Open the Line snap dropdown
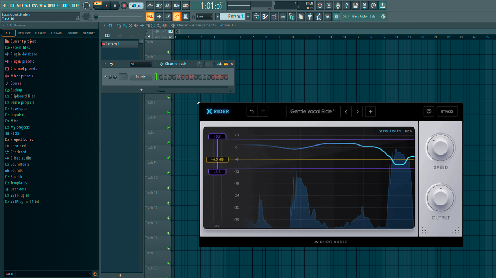This screenshot has width=496, height=278. pos(204,16)
